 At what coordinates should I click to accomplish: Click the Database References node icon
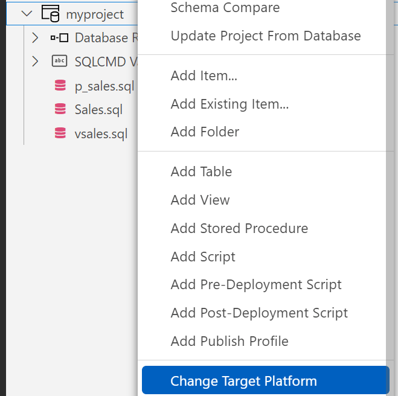(x=59, y=38)
